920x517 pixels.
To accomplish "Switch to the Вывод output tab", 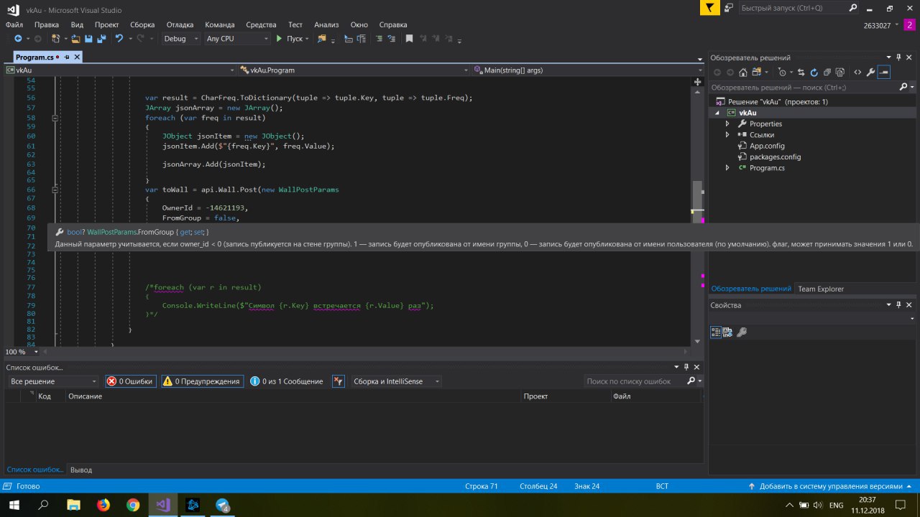I will pos(81,470).
